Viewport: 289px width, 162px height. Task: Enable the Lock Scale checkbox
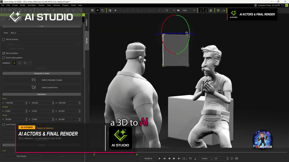[3, 125]
